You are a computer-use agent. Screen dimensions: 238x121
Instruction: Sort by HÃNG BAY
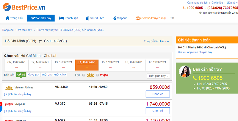pyautogui.click(x=33, y=74)
